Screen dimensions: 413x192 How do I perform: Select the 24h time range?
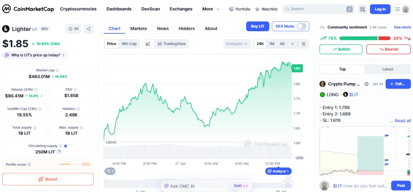260,44
